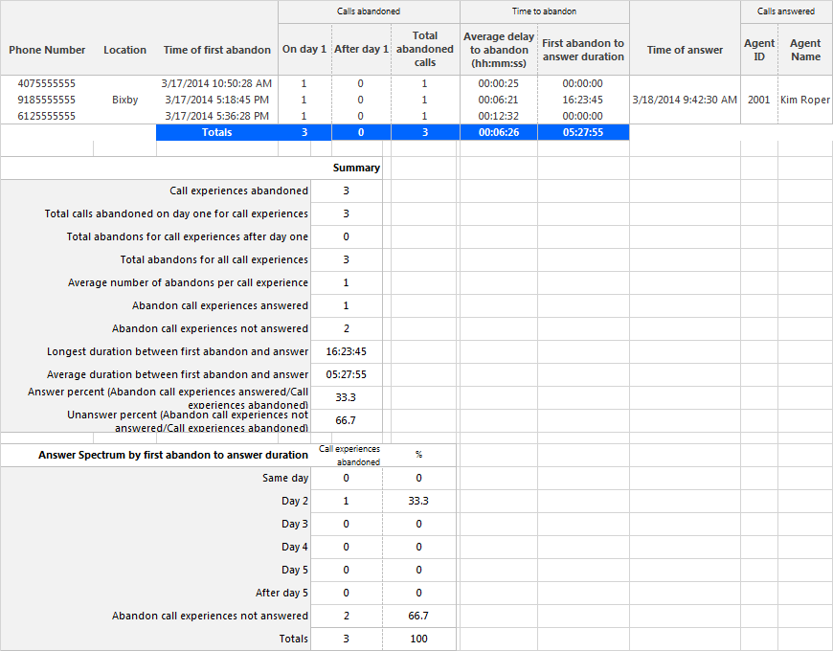Click the Time to abandon group header
The image size is (833, 651).
pyautogui.click(x=544, y=11)
